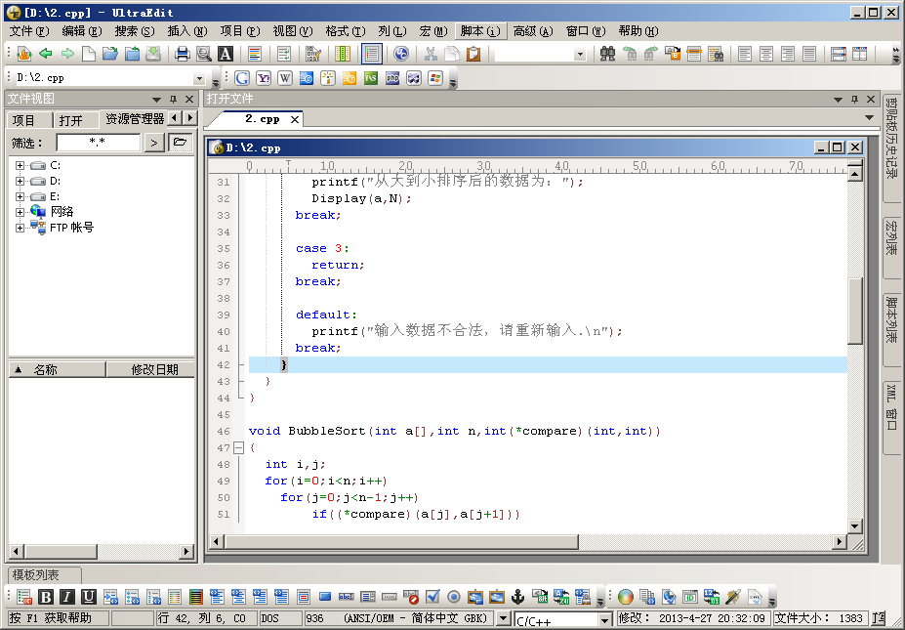
Task: Click the color wheel icon in bottom toolbar
Action: pyautogui.click(x=625, y=597)
